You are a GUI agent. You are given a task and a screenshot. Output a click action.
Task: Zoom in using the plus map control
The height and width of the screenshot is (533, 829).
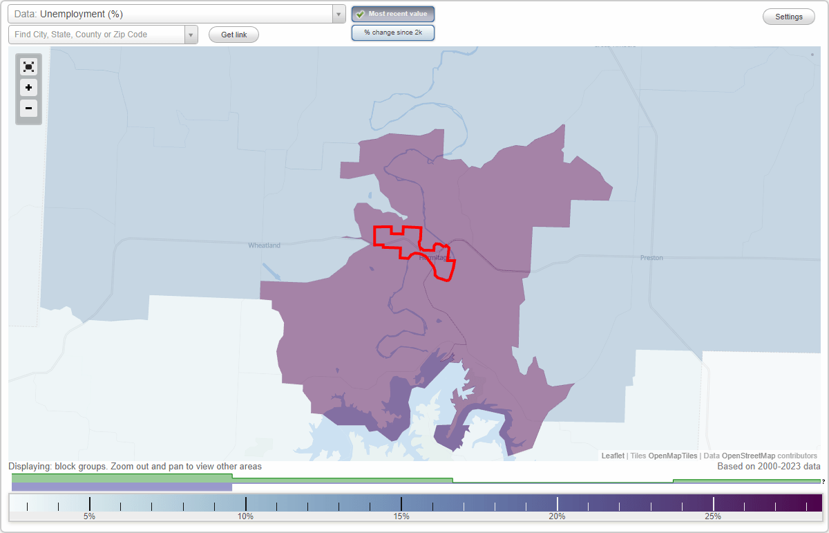click(x=28, y=88)
